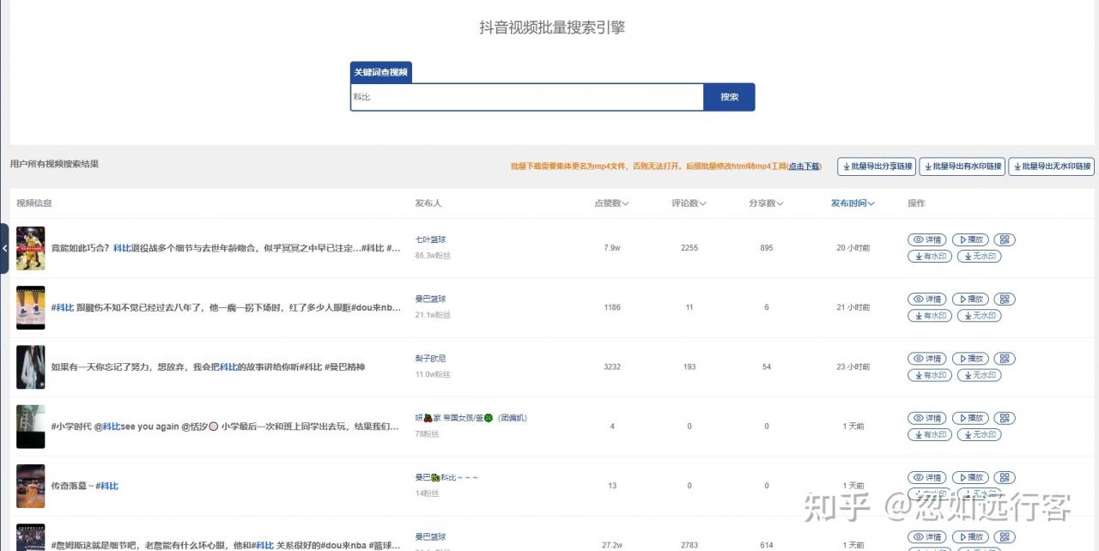This screenshot has width=1099, height=551.
Task: Click the 3232 likes value
Action: tap(611, 367)
